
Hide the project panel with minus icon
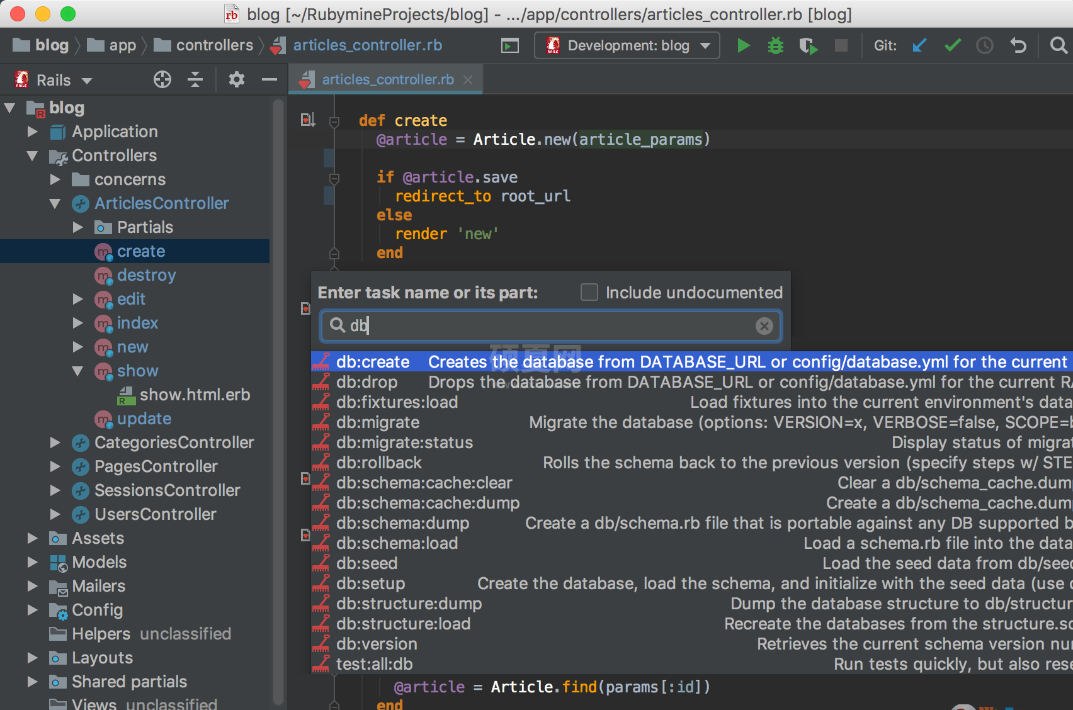(270, 79)
